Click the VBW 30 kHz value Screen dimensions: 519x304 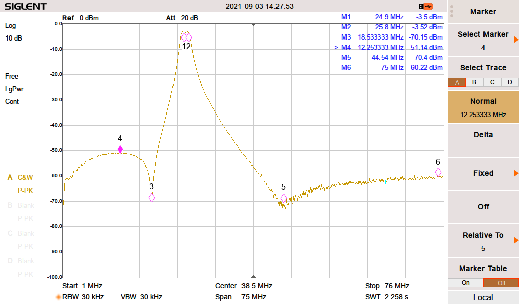point(142,297)
